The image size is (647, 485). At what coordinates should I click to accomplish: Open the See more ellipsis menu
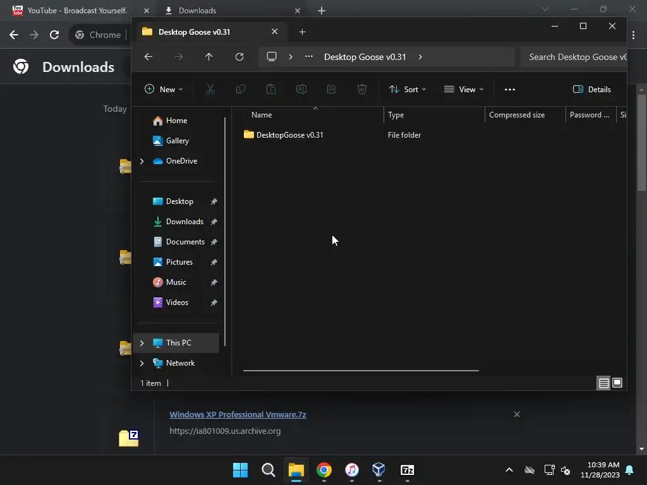510,89
